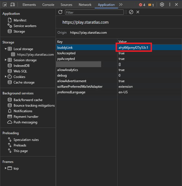Show more tabs chevron
The height and width of the screenshot is (186, 182).
(x=121, y=5)
